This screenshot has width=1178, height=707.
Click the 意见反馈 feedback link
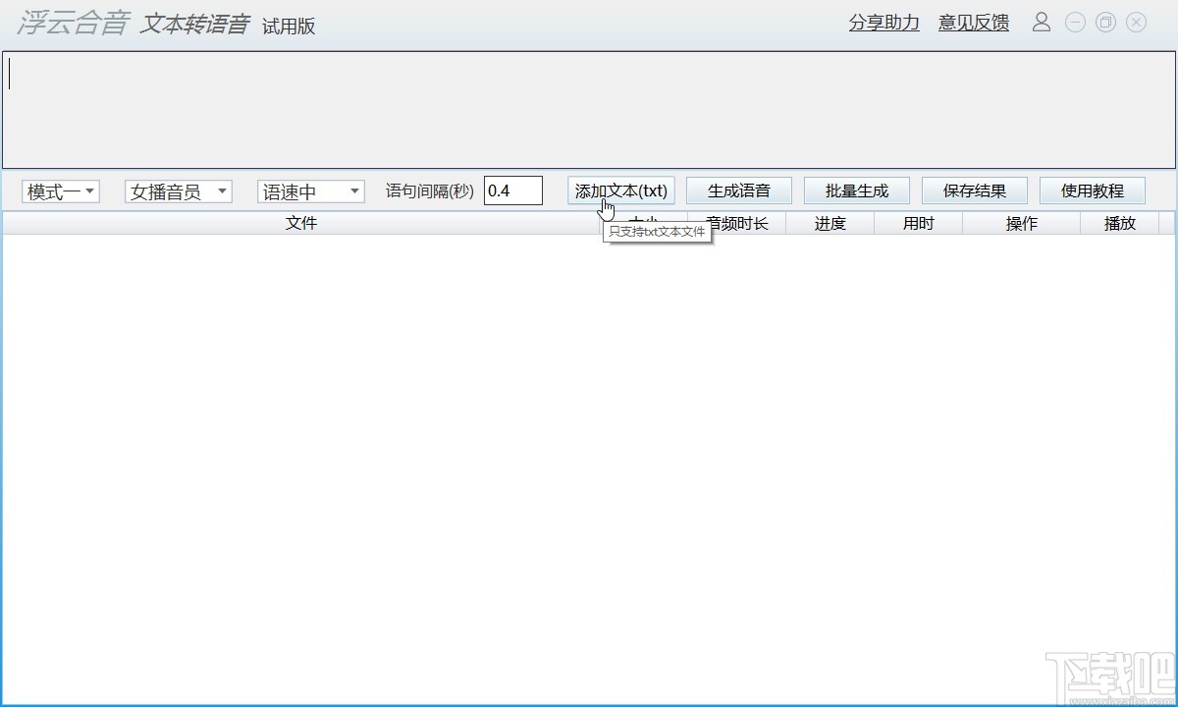pyautogui.click(x=972, y=22)
